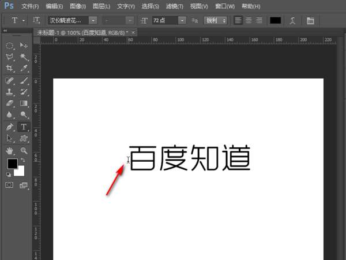Click the font name field
346x260 pixels.
69,21
